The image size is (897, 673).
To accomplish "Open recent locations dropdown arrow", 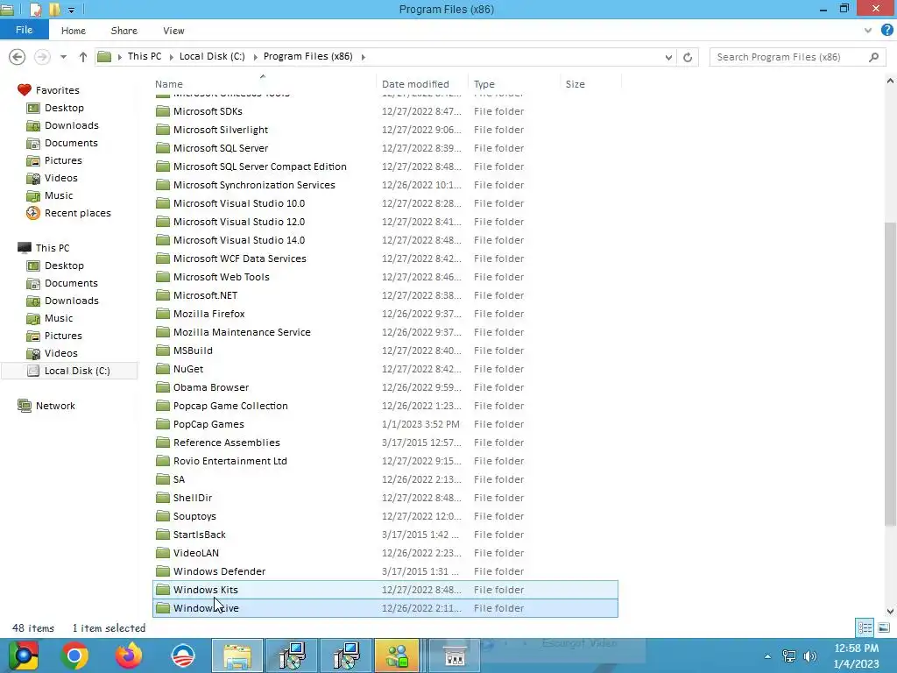I will [x=63, y=57].
